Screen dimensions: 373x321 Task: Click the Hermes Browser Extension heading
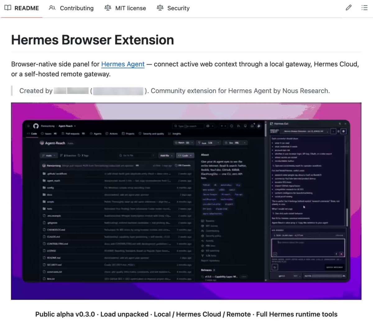click(x=93, y=40)
